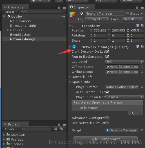The width and height of the screenshot is (145, 148).
Task: Switch to the Hierarchy tab
Action: click(x=15, y=7)
